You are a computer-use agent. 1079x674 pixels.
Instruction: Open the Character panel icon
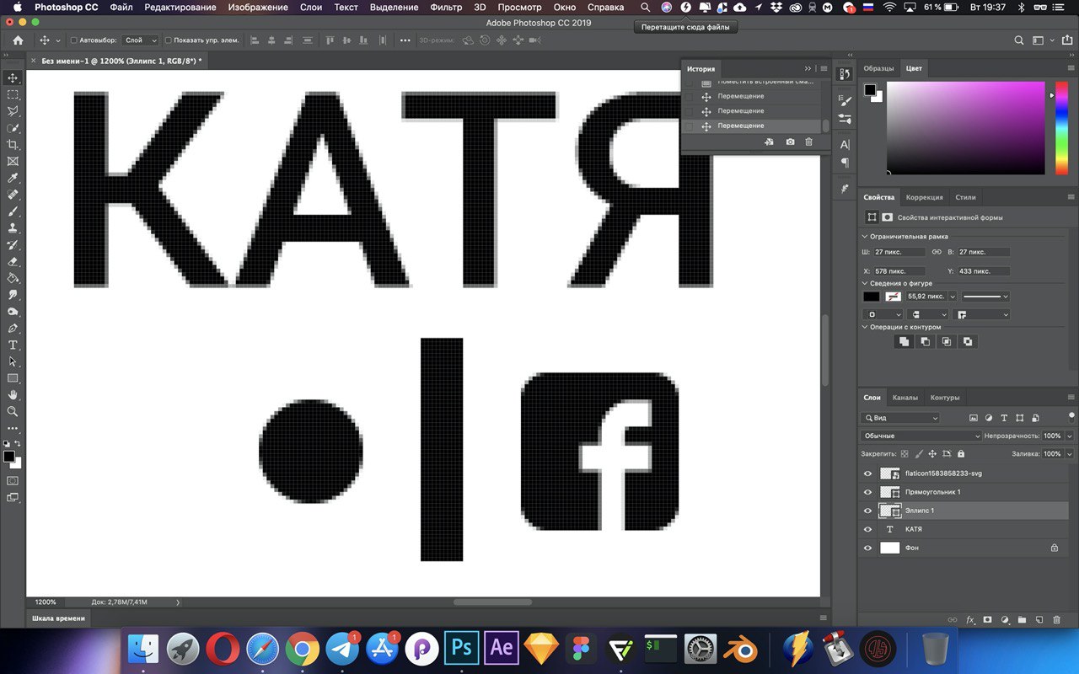click(x=845, y=145)
